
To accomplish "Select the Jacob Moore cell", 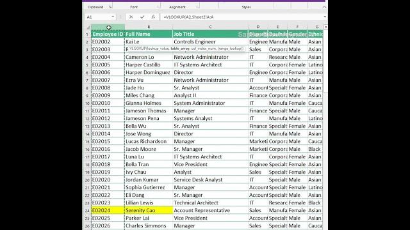I will tap(149, 149).
